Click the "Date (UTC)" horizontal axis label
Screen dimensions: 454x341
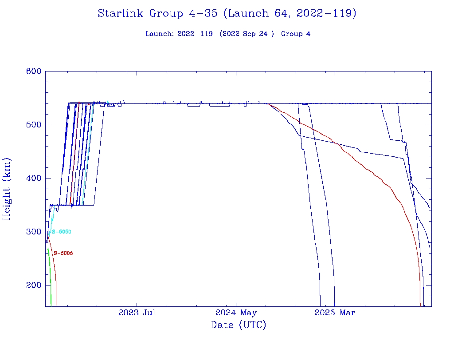[x=239, y=325]
